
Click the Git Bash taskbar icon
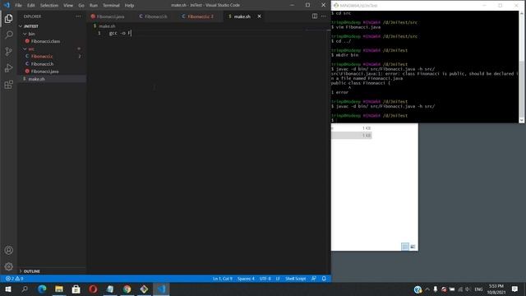144,289
